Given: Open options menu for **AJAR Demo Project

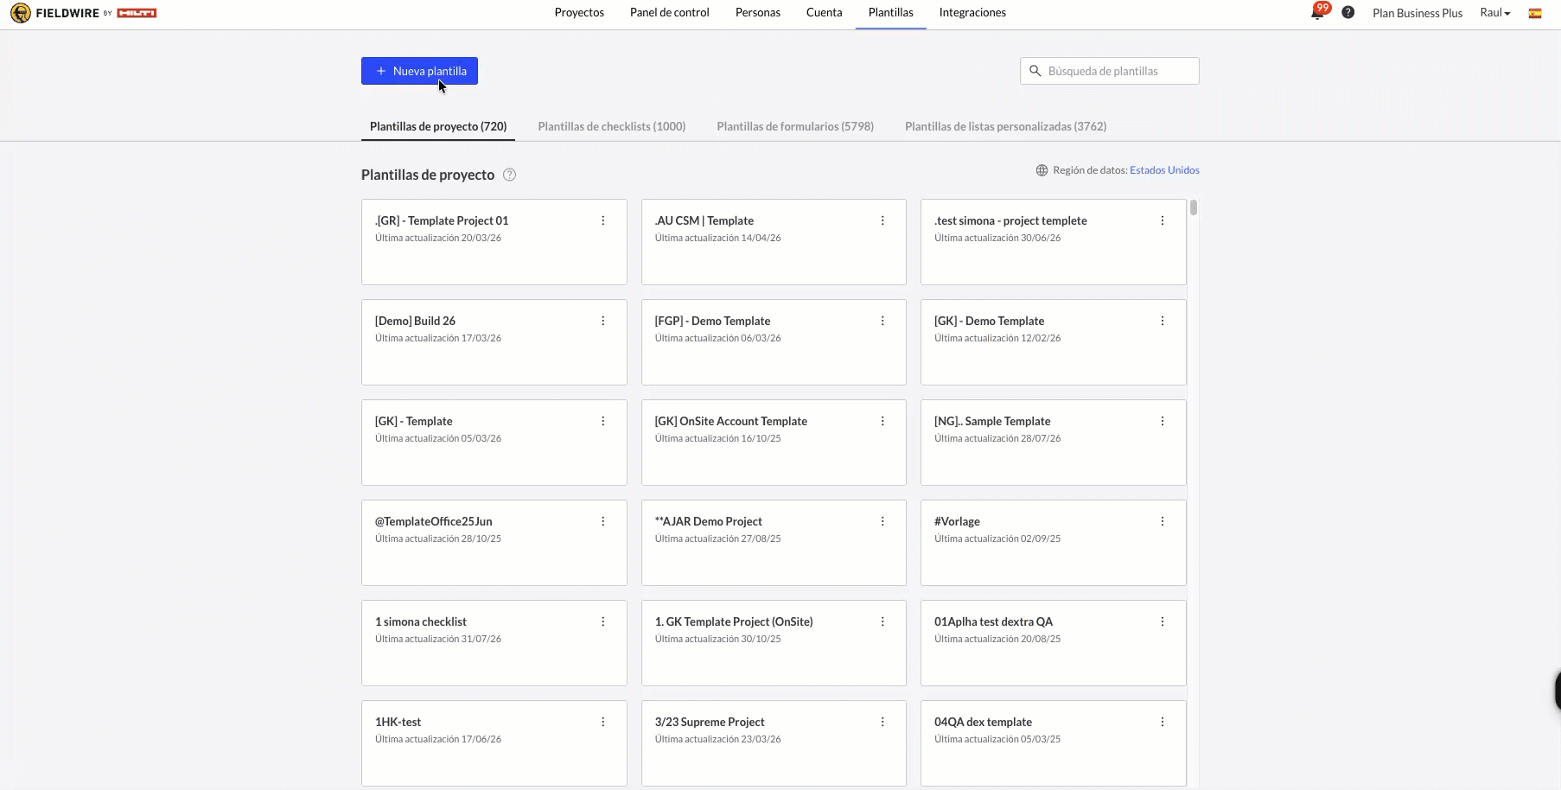Looking at the screenshot, I should point(882,521).
